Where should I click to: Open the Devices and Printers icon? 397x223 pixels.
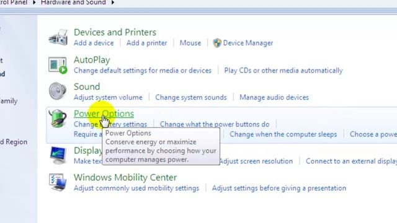pos(58,37)
